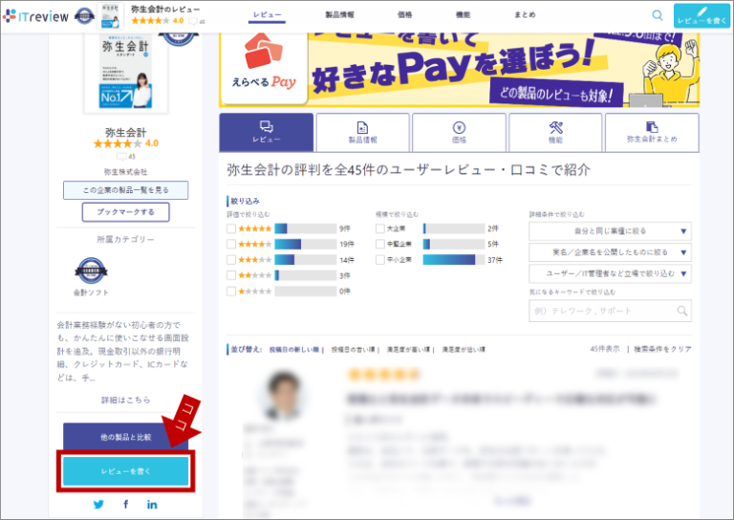The height and width of the screenshot is (520, 734).
Task: Click the えらべるPay campaign banner
Action: pyautogui.click(x=459, y=70)
